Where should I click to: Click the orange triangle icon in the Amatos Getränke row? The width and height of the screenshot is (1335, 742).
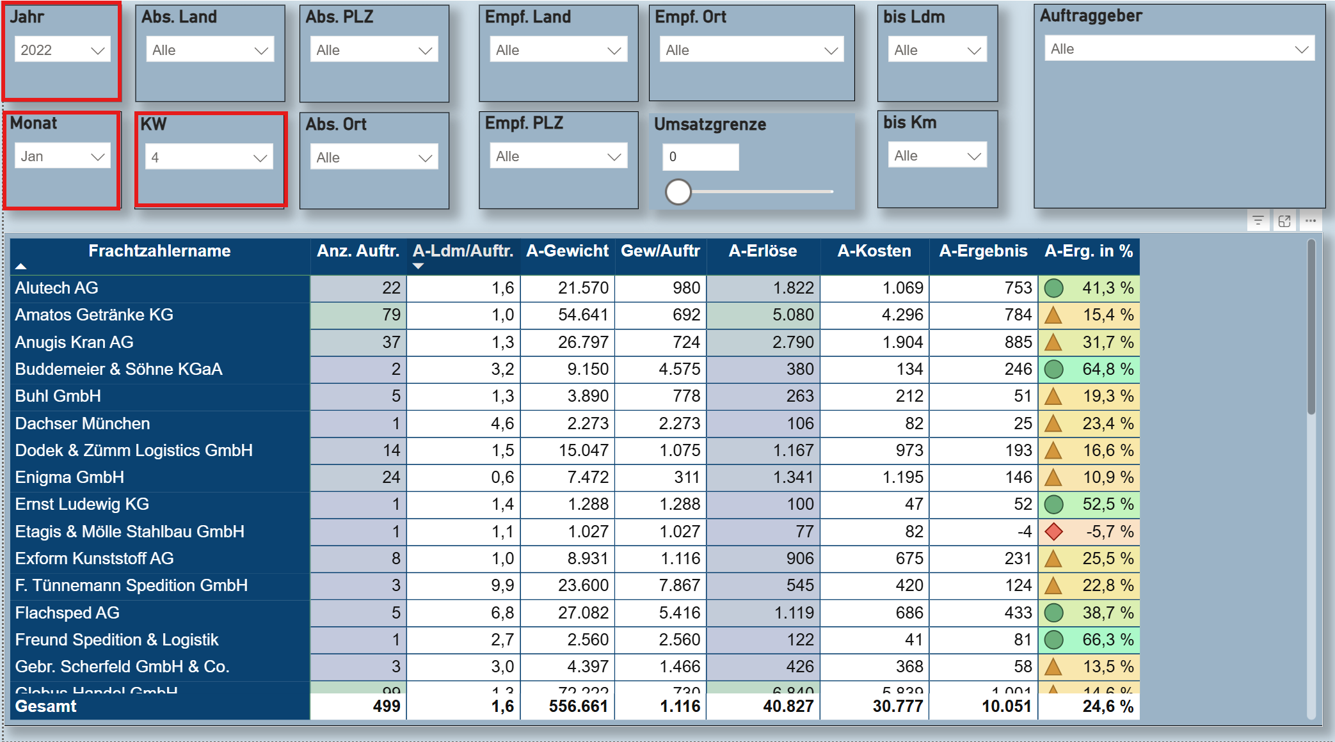1053,315
